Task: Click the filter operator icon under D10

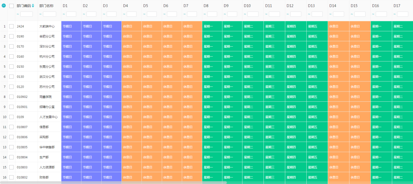Action: point(245,14)
